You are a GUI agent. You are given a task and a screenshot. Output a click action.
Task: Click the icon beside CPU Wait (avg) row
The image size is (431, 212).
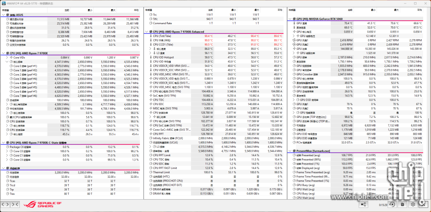click(x=294, y=198)
